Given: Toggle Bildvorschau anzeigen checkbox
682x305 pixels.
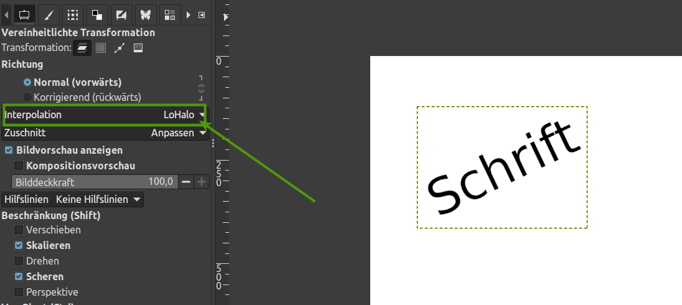Looking at the screenshot, I should coord(8,150).
